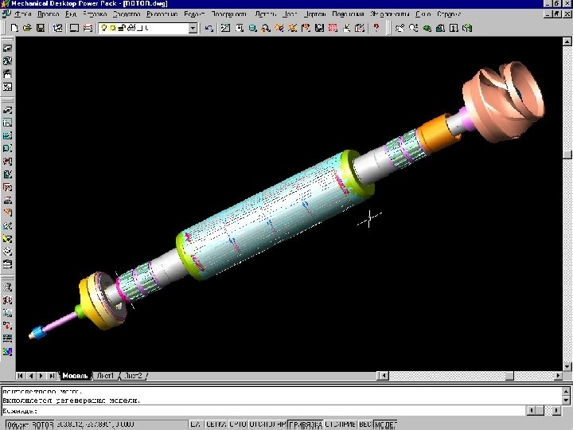Click the Команда: command line input field
Image resolution: width=573 pixels, height=430 pixels.
263,411
